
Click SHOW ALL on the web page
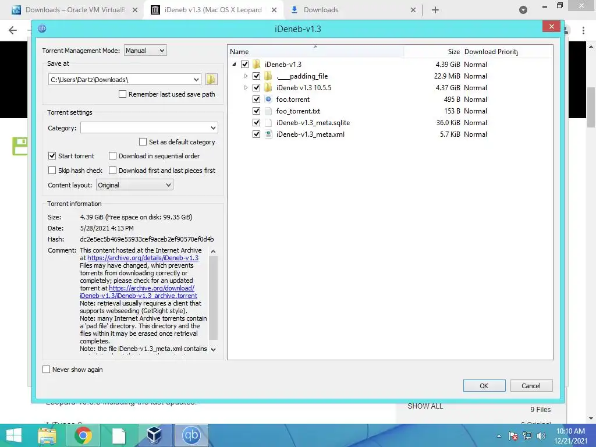[x=425, y=406]
